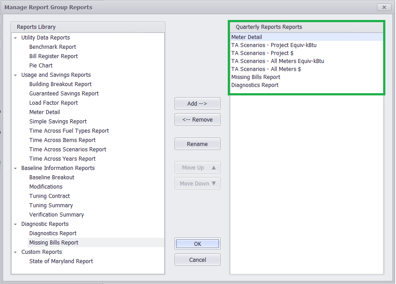The width and height of the screenshot is (396, 284).
Task: Choose Guaranteed Savings Report in library
Action: [64, 94]
